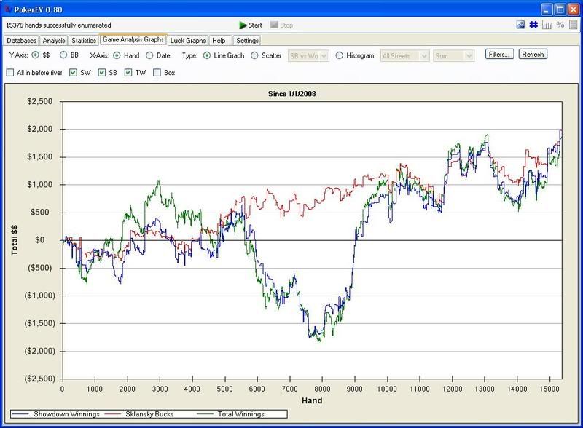Open the Statistics tab
The width and height of the screenshot is (583, 428).
pos(84,41)
